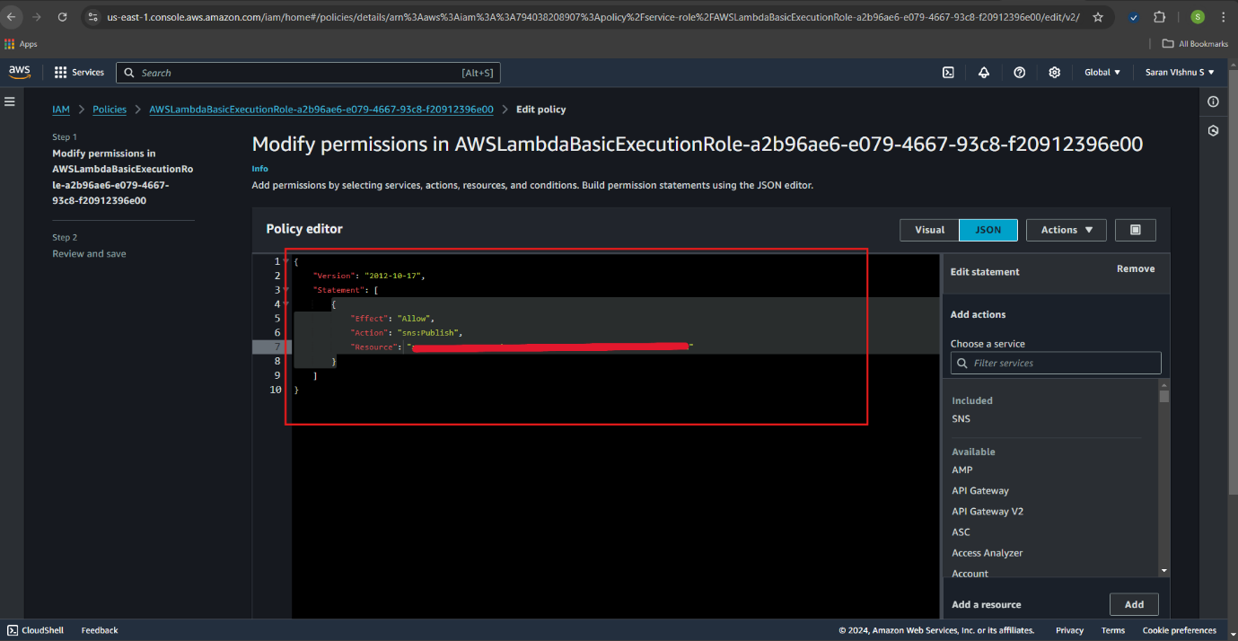Image resolution: width=1238 pixels, height=641 pixels.
Task: Expand the Actions dropdown
Action: pyautogui.click(x=1067, y=230)
